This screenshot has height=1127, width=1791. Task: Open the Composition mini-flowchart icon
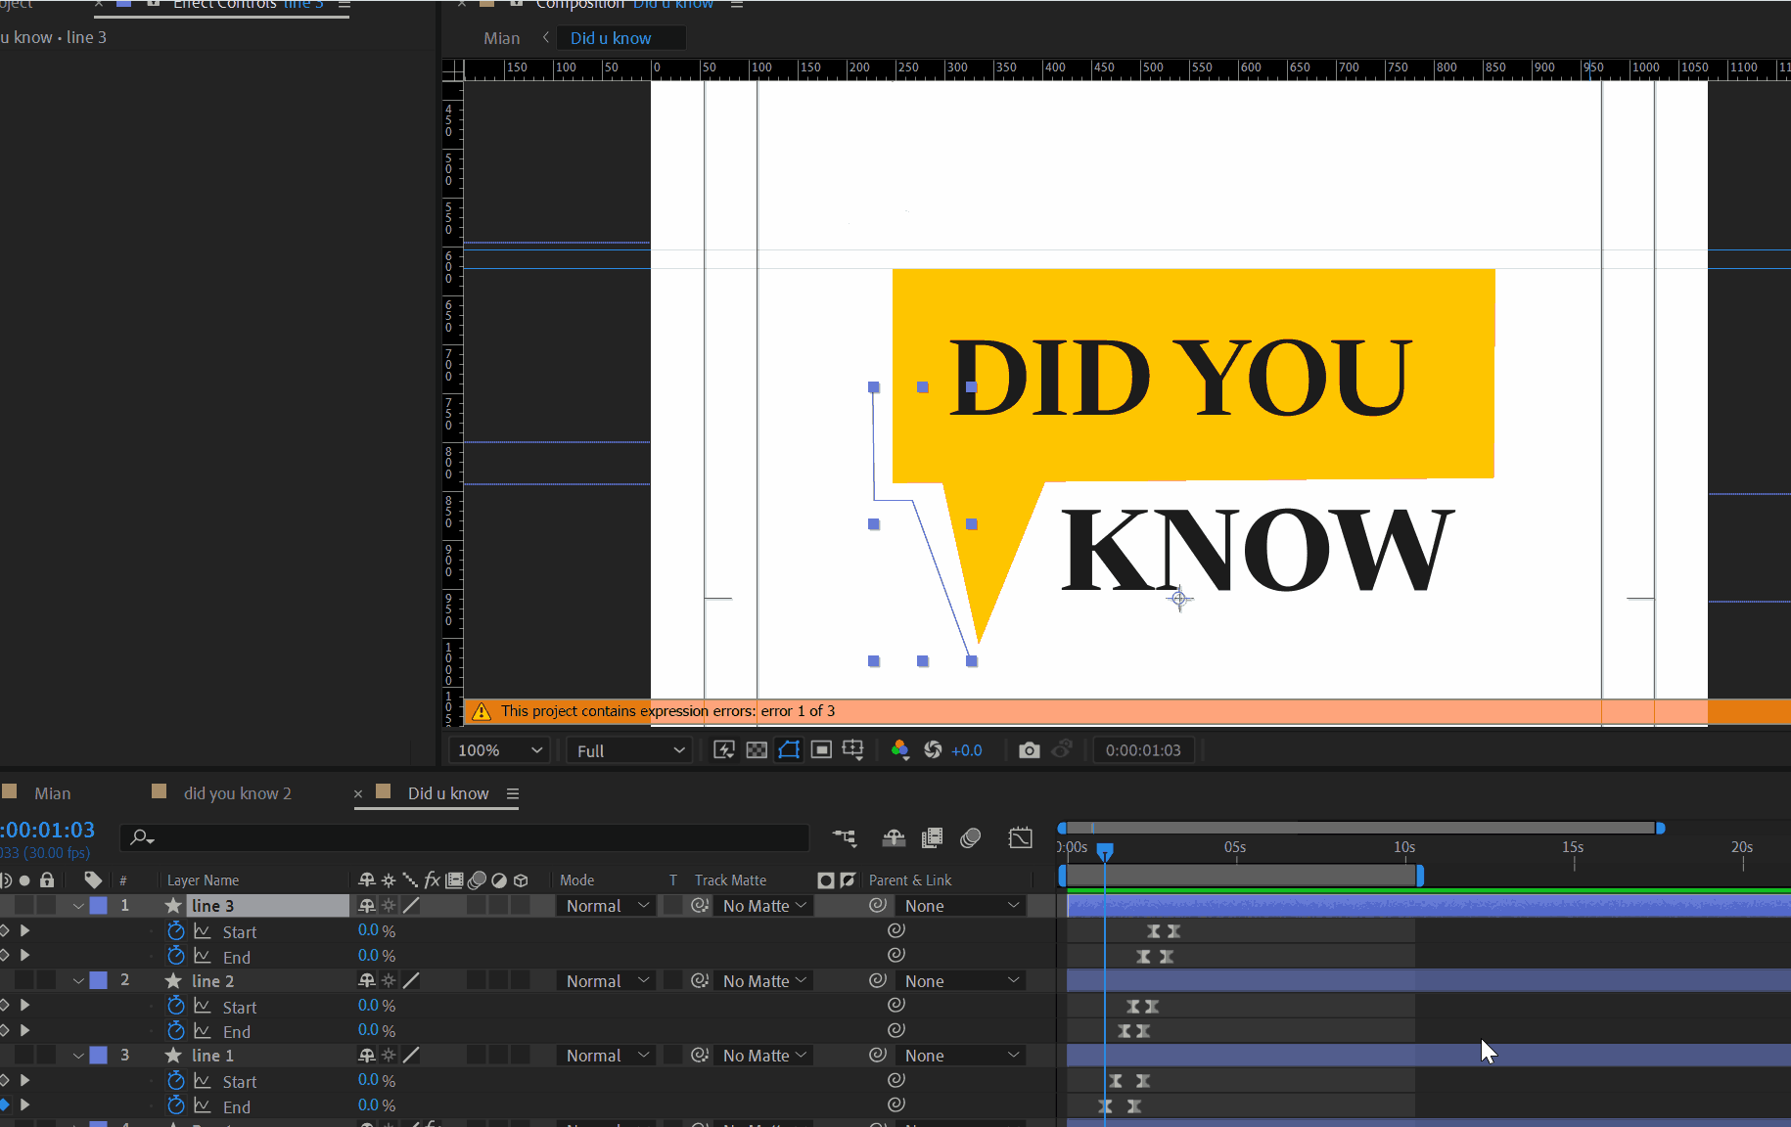point(844,837)
